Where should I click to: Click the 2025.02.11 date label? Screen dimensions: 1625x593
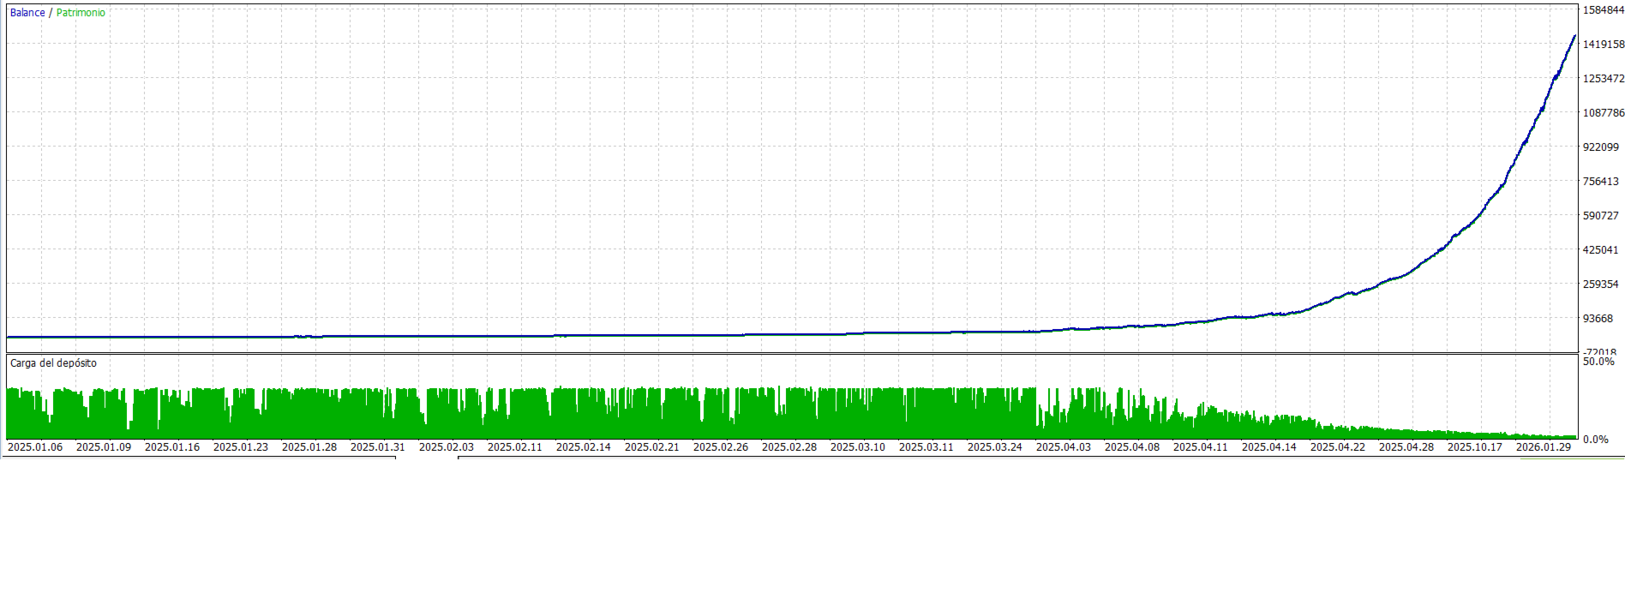(515, 447)
